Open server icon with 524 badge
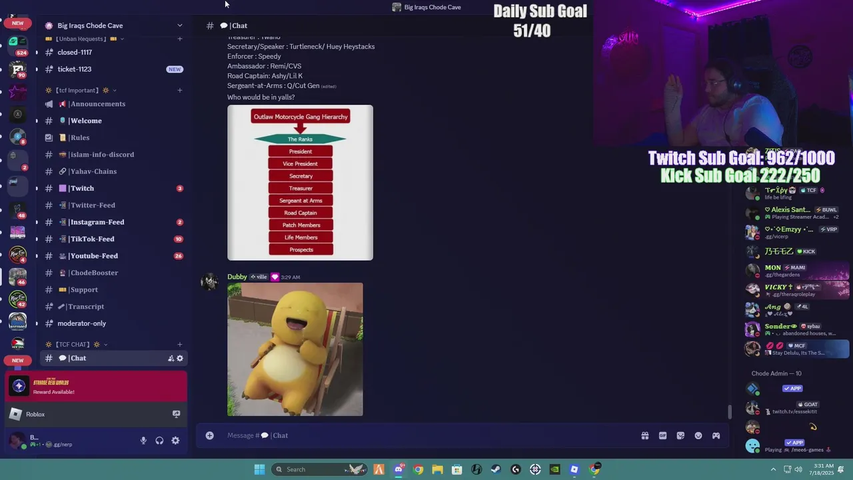The image size is (853, 480). (18, 45)
